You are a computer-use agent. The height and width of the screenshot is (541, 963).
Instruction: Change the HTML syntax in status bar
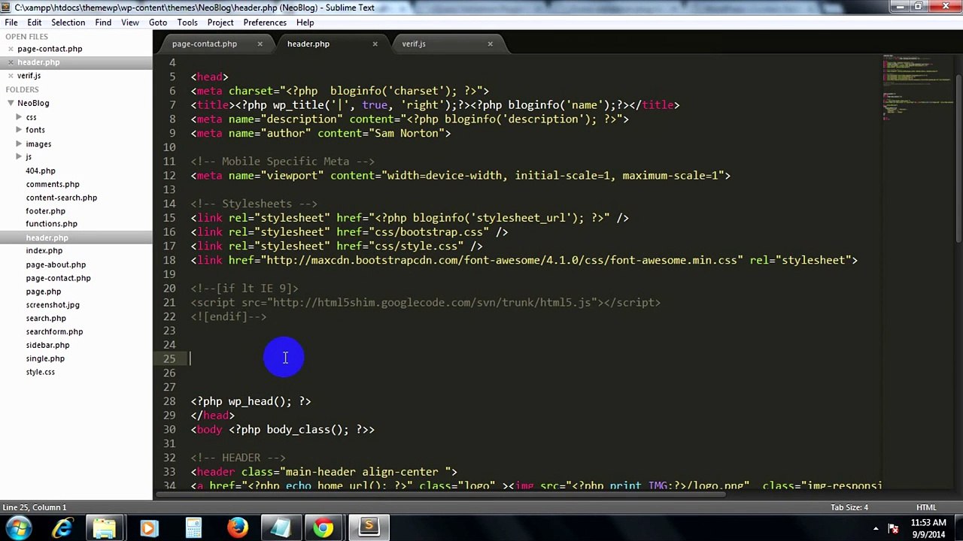[926, 507]
